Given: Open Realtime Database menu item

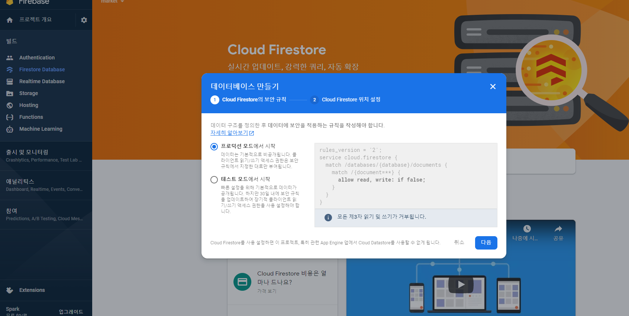Looking at the screenshot, I should [42, 81].
